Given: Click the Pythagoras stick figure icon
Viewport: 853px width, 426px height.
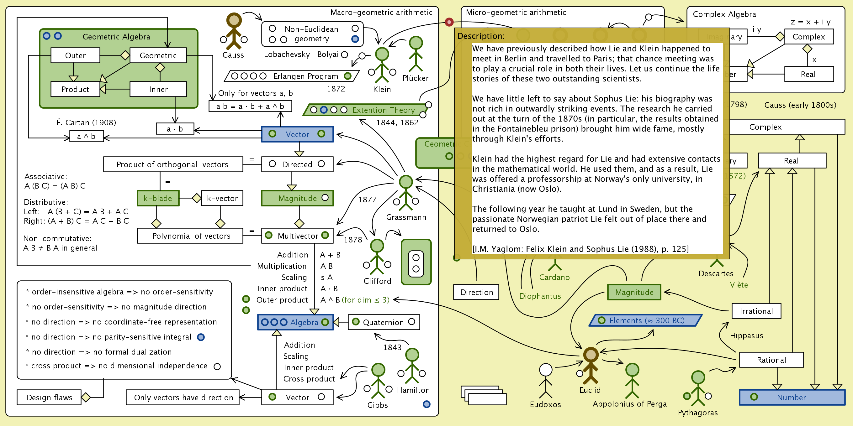Looking at the screenshot, I should tap(698, 388).
